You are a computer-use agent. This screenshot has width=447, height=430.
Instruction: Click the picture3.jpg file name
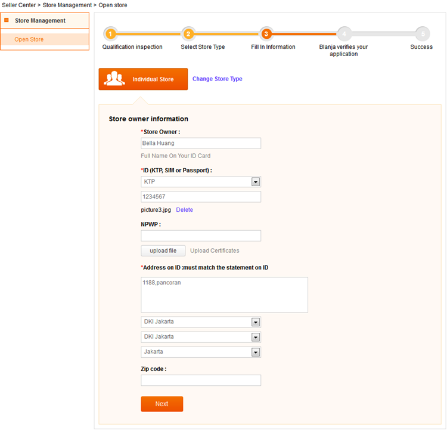click(x=156, y=210)
